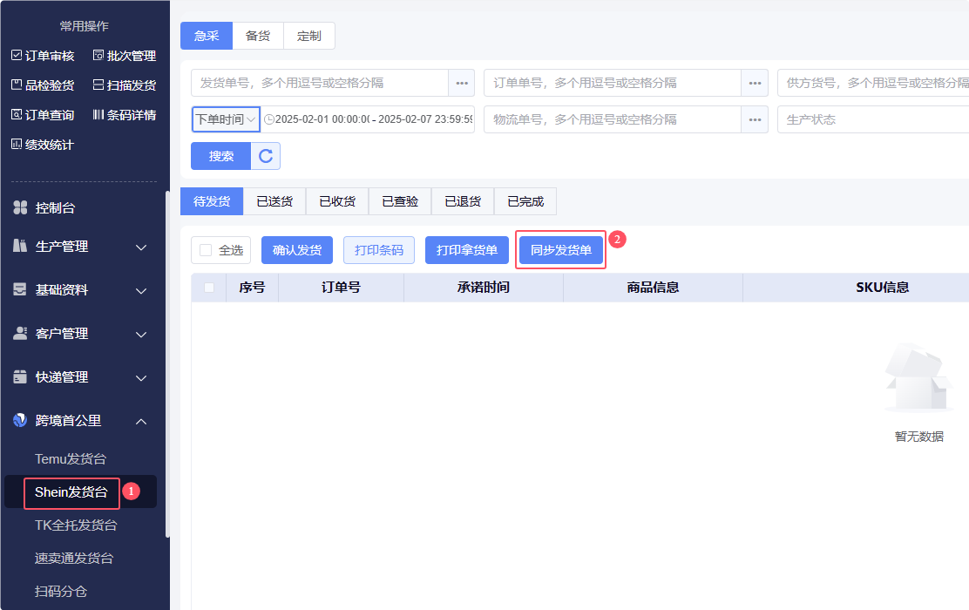Switch to the 备货 tab
This screenshot has width=969, height=610.
pos(258,36)
